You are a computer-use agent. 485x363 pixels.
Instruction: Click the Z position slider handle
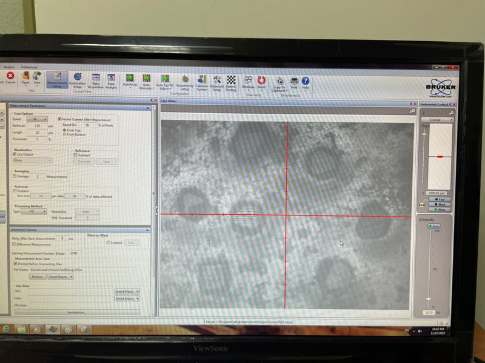coord(424,134)
